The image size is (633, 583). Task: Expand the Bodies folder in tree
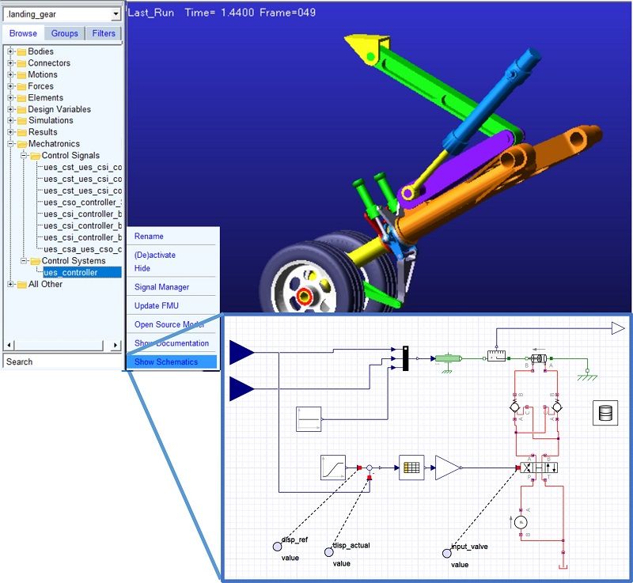coord(11,51)
